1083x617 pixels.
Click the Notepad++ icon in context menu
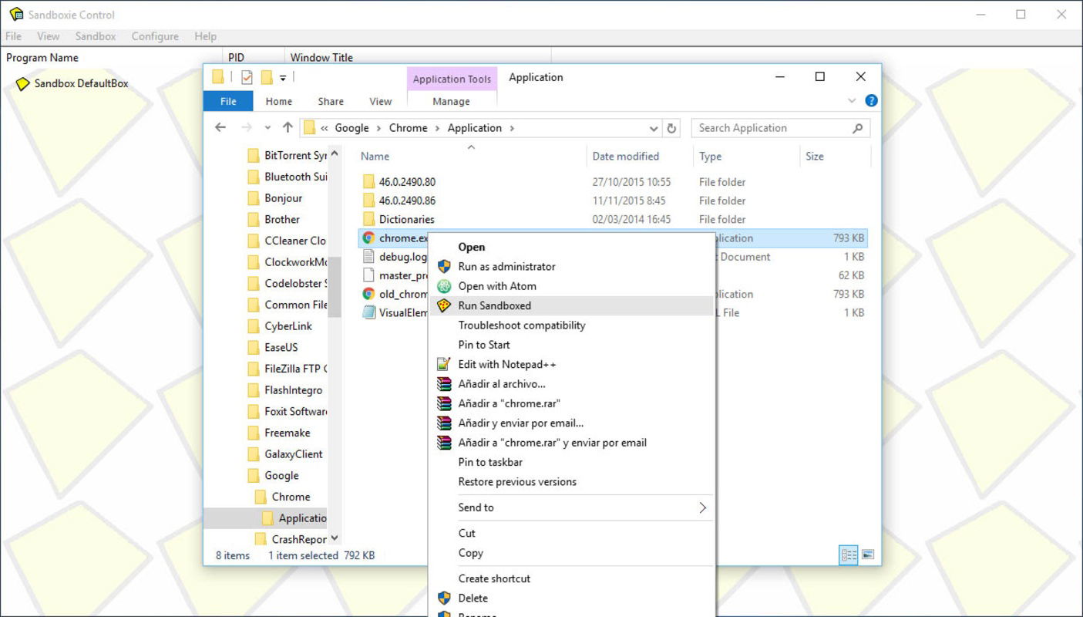click(444, 364)
